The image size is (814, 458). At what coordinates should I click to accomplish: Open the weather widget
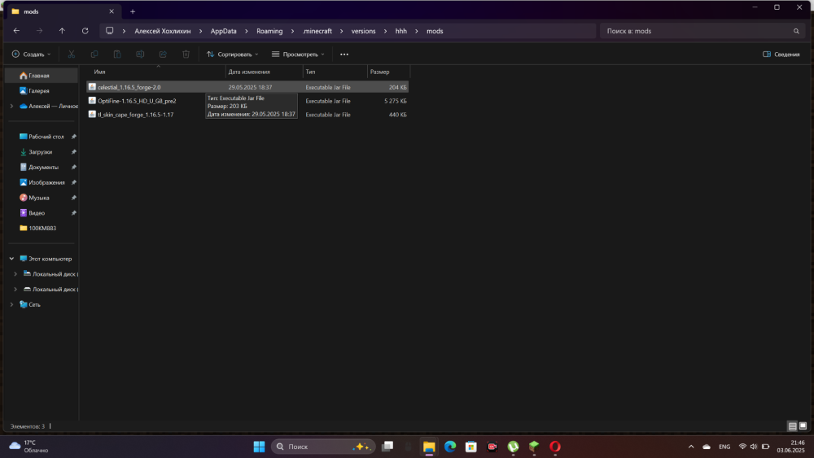click(29, 447)
